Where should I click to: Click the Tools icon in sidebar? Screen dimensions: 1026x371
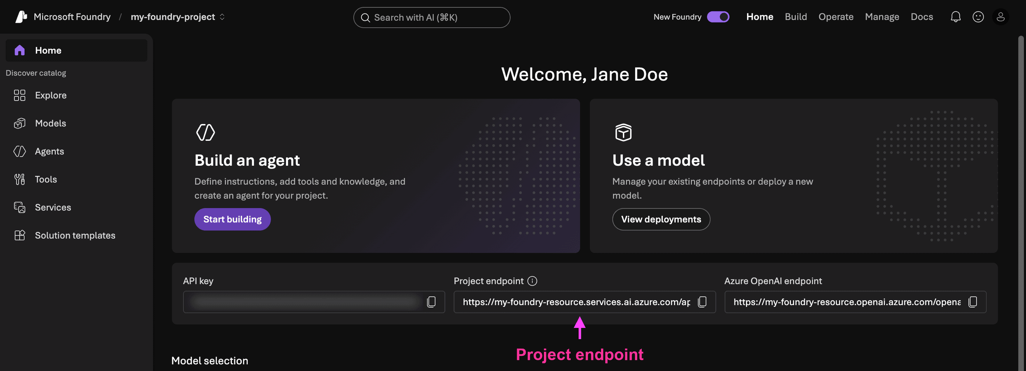pyautogui.click(x=19, y=179)
